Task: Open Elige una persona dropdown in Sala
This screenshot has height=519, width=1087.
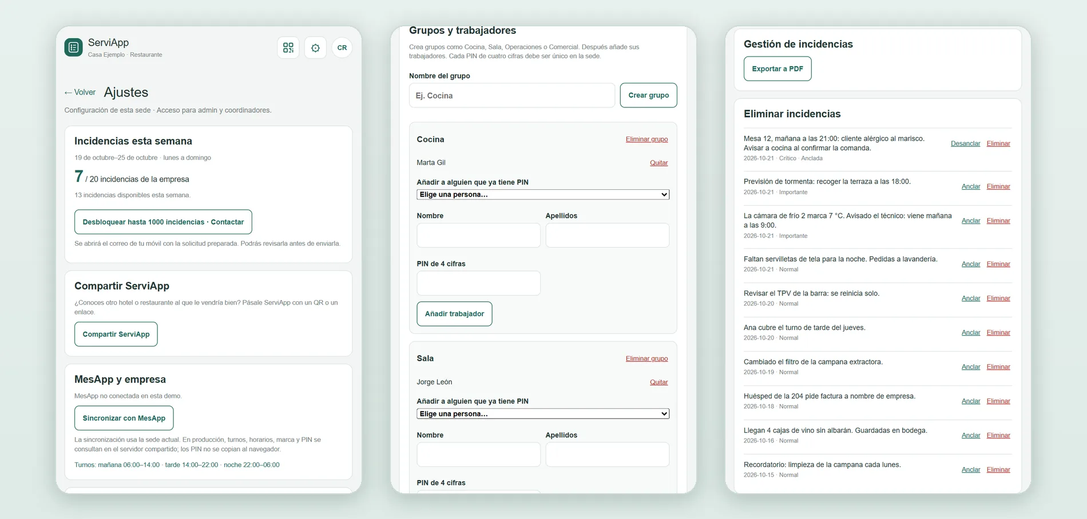Action: 543,414
